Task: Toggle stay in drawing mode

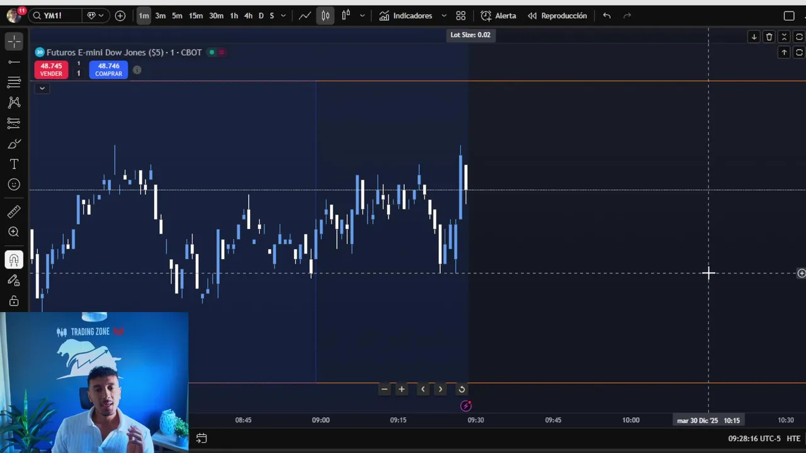Action: point(14,281)
